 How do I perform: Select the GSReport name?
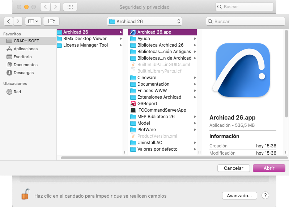147,104
